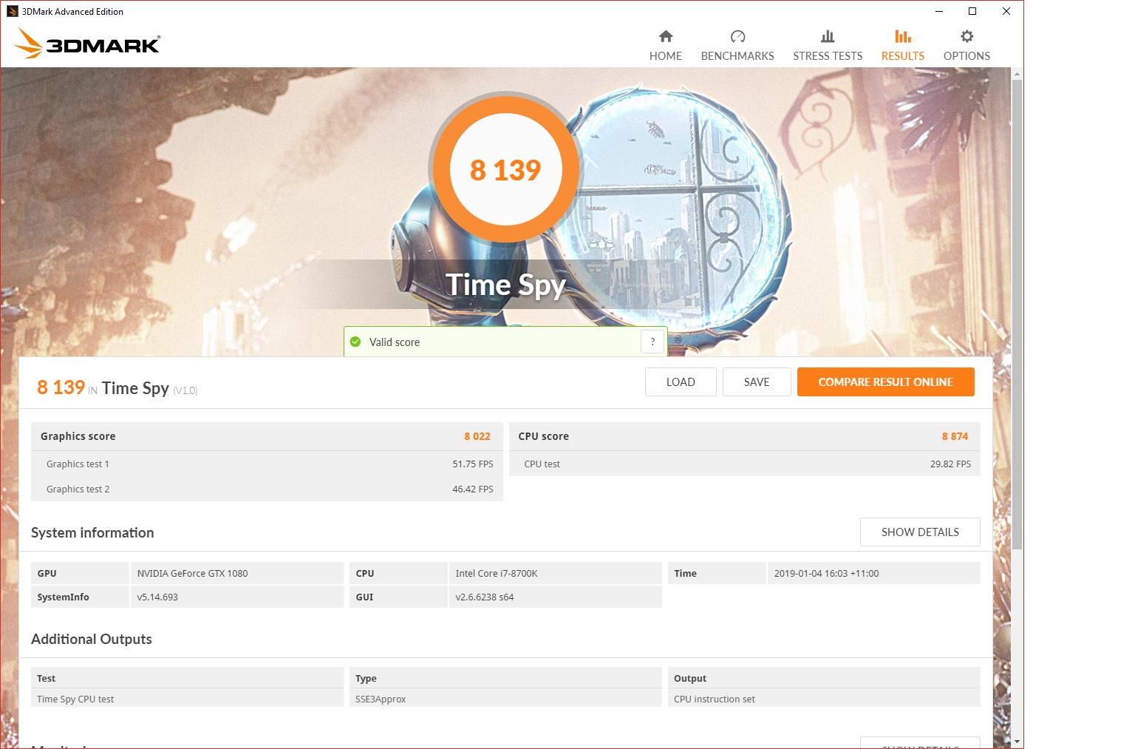Viewport: 1135px width, 749px height.
Task: Switch to the STRESS TESTS tab
Action: click(x=828, y=45)
